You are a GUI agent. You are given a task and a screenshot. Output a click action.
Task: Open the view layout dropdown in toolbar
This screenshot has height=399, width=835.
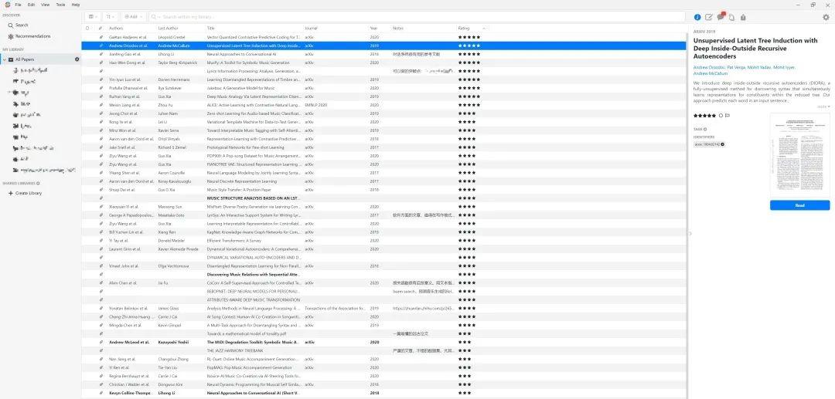[93, 16]
